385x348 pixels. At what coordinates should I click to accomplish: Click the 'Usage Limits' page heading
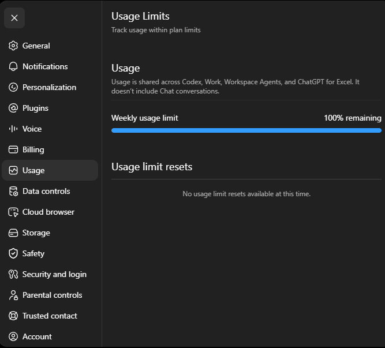(x=140, y=16)
